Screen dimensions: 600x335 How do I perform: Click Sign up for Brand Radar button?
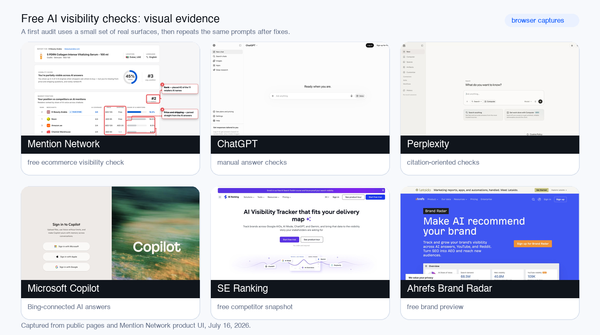(x=533, y=244)
